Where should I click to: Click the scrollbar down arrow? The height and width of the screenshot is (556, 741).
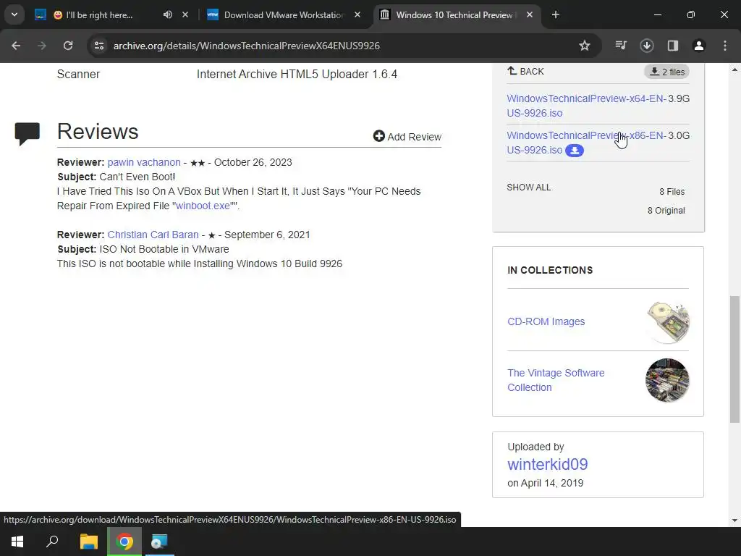pos(734,521)
